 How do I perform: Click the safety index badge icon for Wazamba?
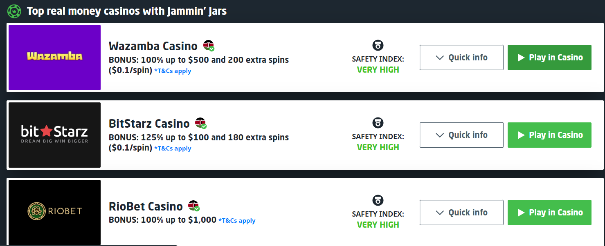click(378, 45)
